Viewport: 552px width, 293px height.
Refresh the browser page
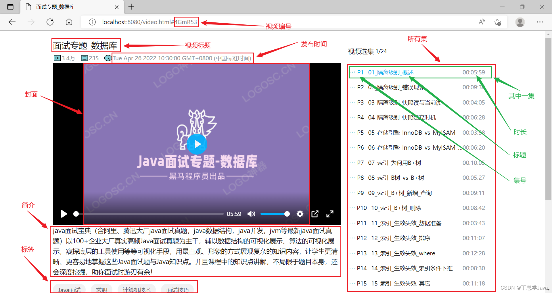pos(50,22)
